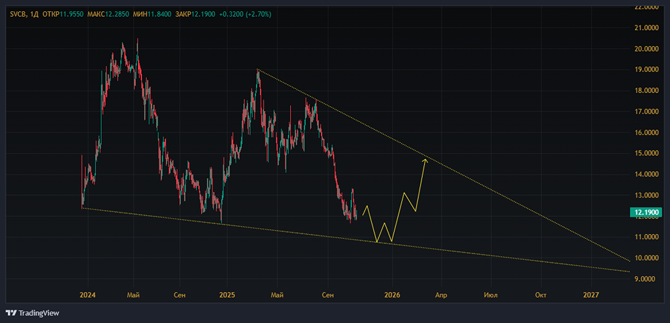The image size is (670, 323).
Task: Click the +0.3200 (+2.70%) change value
Action: [245, 14]
